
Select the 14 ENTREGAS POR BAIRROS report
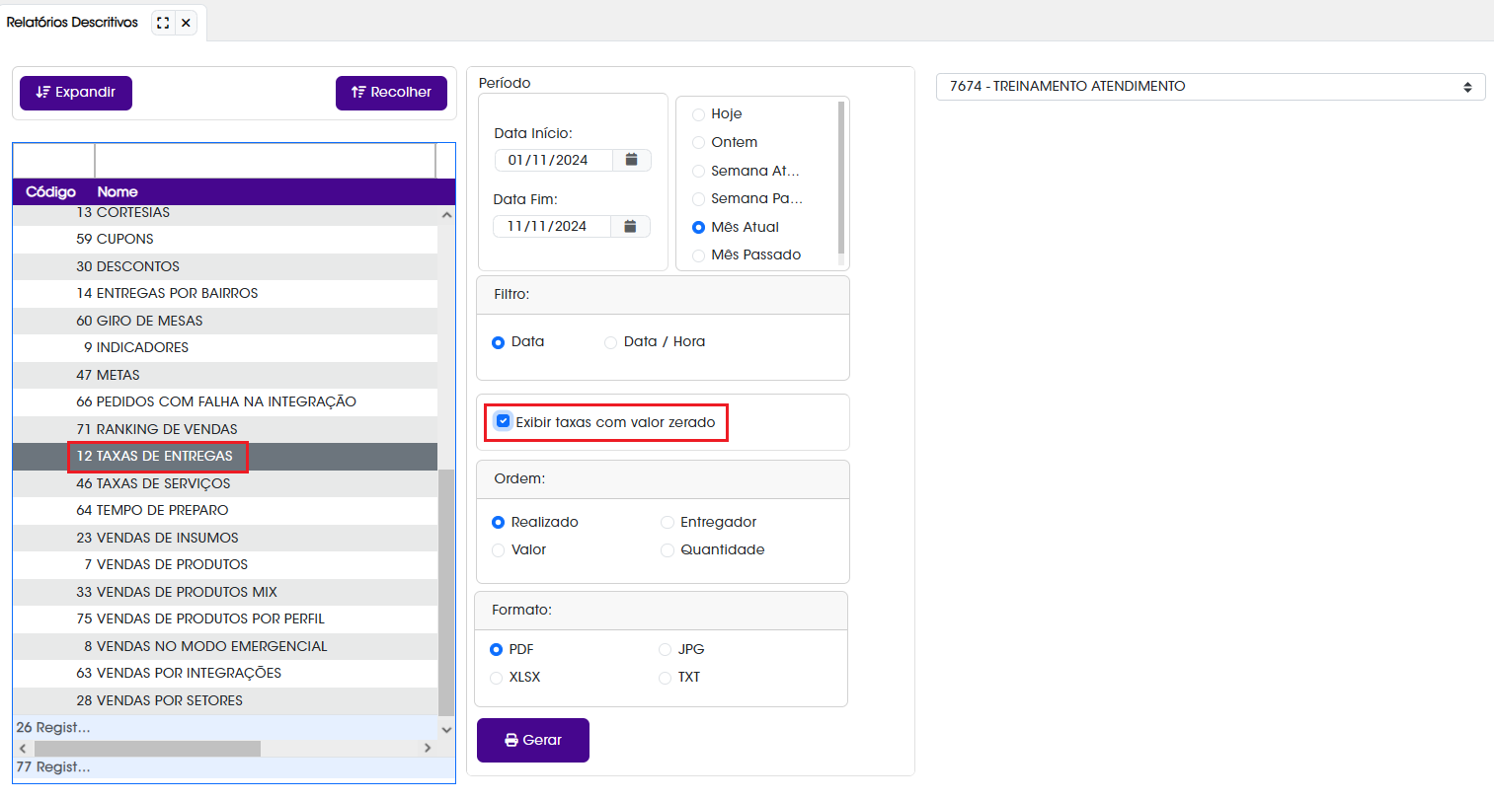click(x=225, y=294)
